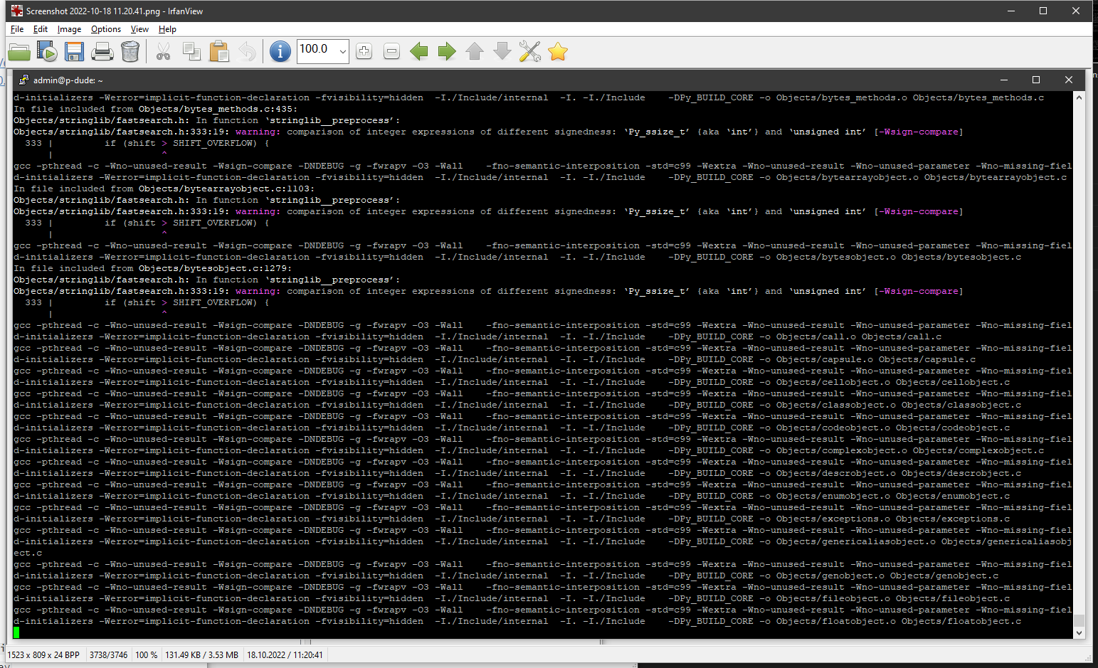The image size is (1098, 668).
Task: Open the File menu
Action: click(17, 29)
